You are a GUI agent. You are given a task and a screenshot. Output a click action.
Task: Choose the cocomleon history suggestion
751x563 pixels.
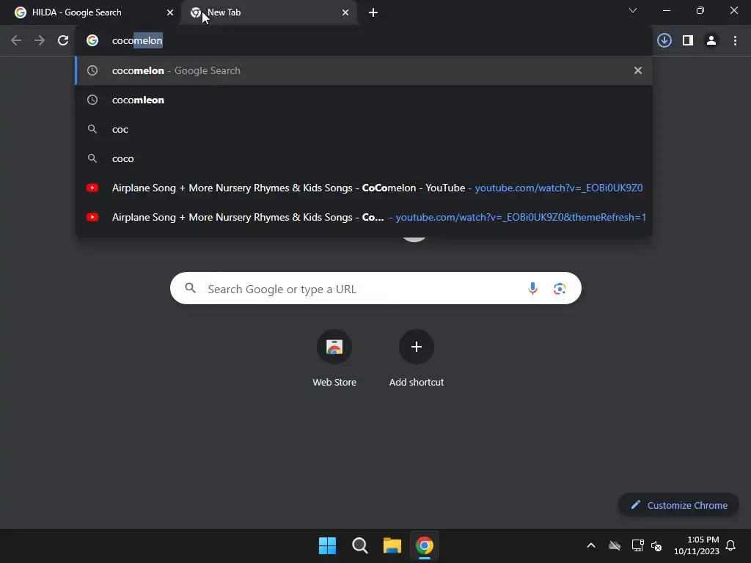coord(364,100)
